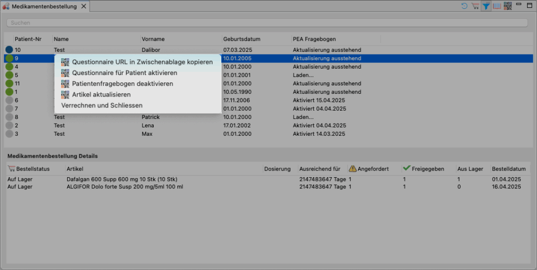Sort table by Geburtsdatum column header
Image resolution: width=537 pixels, height=270 pixels.
(x=242, y=39)
